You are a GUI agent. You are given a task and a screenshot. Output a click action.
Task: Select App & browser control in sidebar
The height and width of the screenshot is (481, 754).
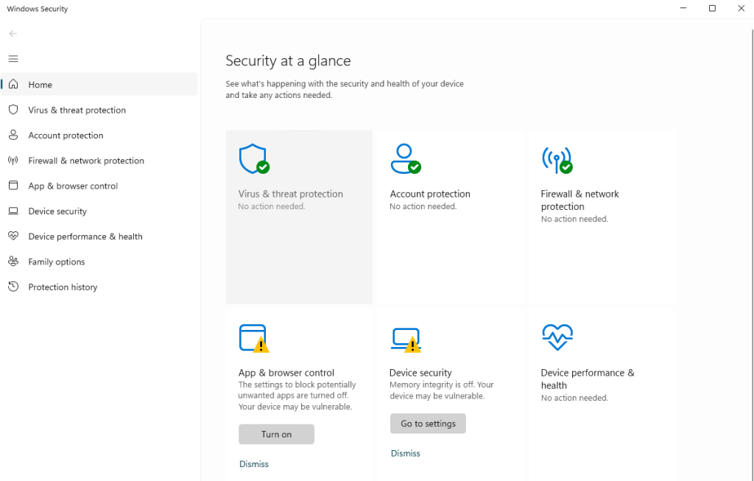(x=99, y=186)
